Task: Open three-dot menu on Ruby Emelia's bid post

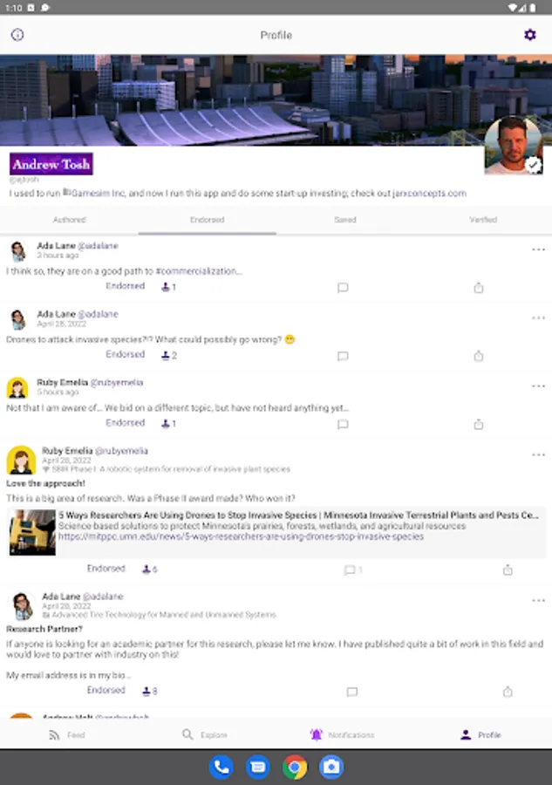Action: tap(539, 386)
